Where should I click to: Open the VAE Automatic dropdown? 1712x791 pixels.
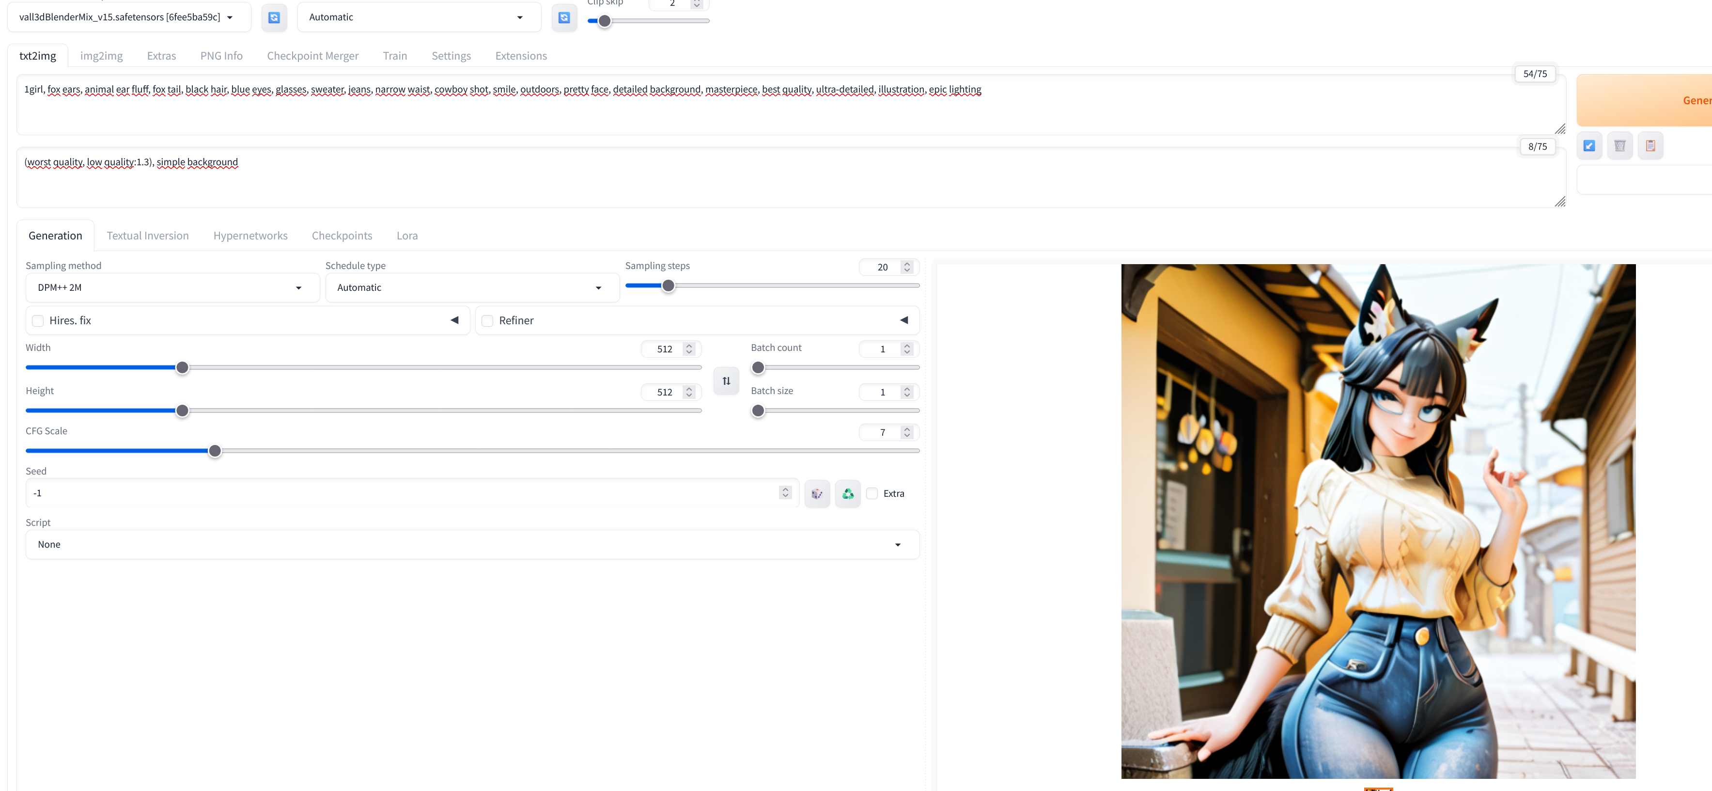[x=419, y=17]
